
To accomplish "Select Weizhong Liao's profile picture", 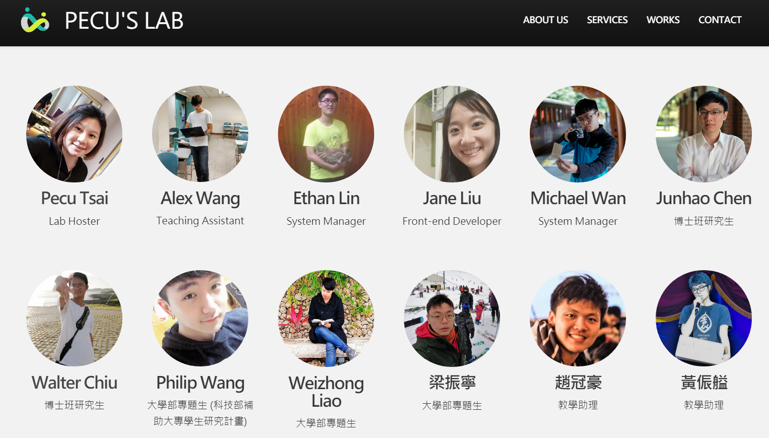I will (x=326, y=318).
